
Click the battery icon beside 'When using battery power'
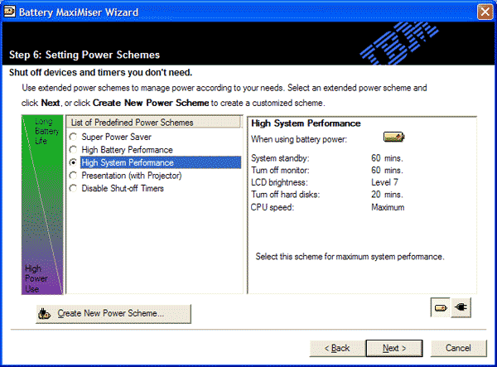tap(393, 137)
